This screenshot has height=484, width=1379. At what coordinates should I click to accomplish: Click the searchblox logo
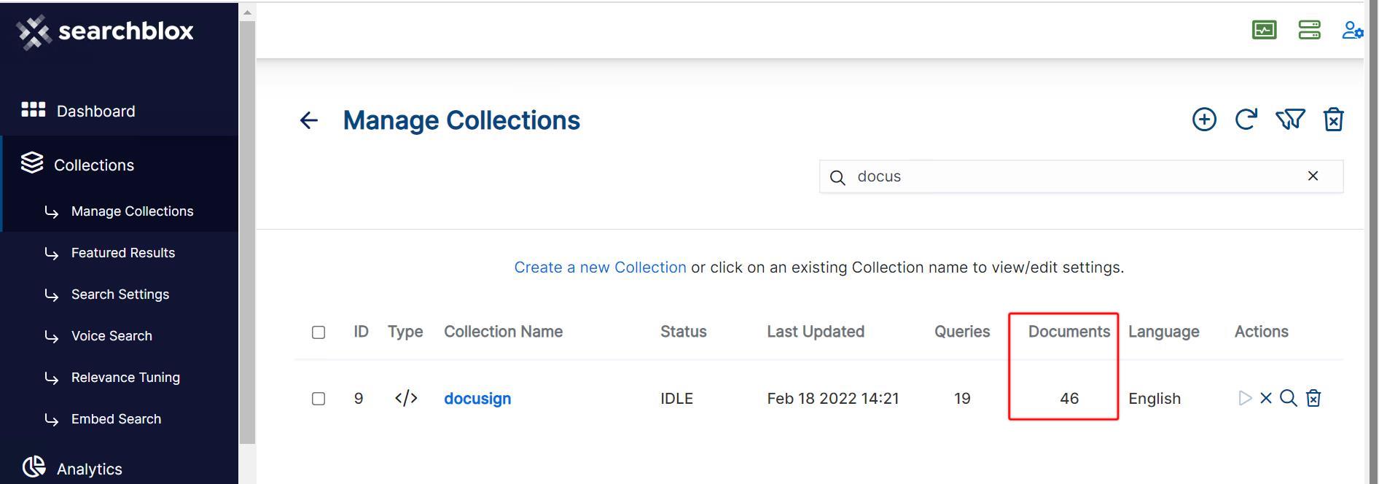pyautogui.click(x=105, y=31)
